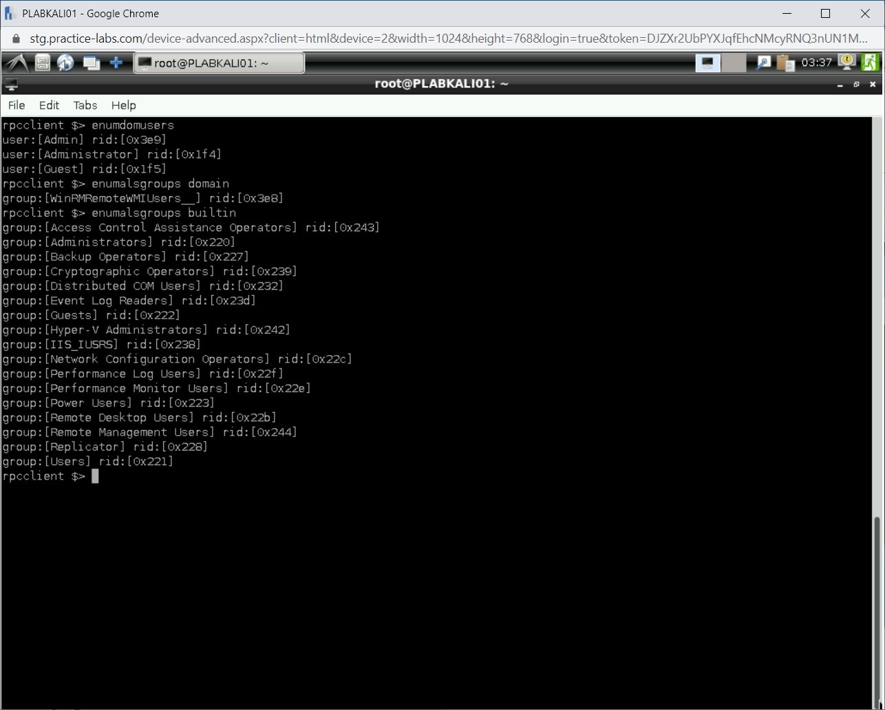Open the clipboard manager tray icon

(785, 63)
